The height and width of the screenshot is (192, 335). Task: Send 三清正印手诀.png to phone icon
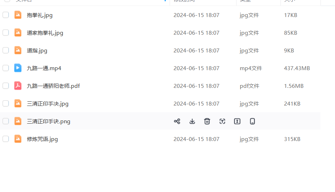(252, 122)
